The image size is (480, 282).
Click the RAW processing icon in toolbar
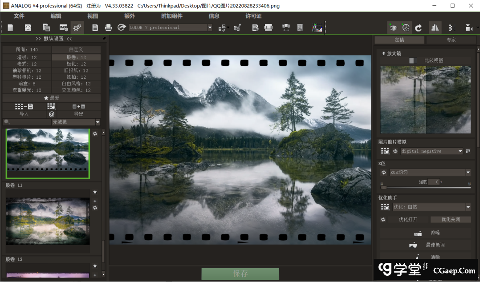point(63,28)
